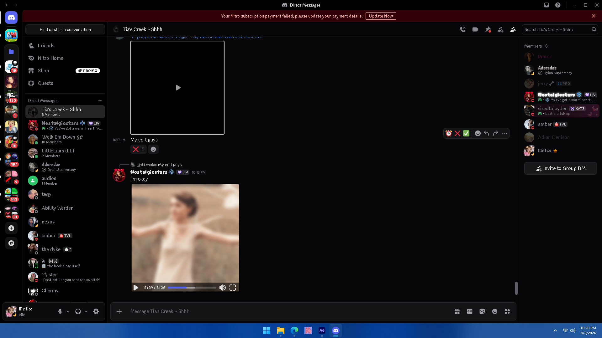
Task: Open Add Reaction smiley in message toolbar
Action: coord(478,133)
